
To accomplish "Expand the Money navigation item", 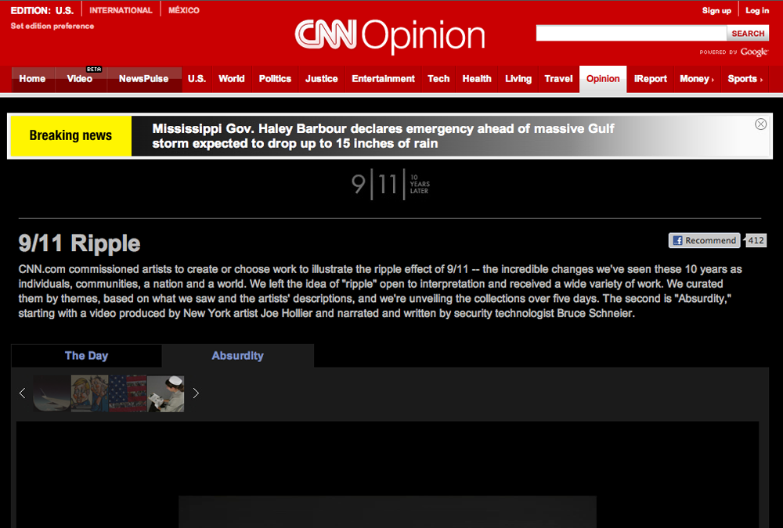I will [x=697, y=79].
